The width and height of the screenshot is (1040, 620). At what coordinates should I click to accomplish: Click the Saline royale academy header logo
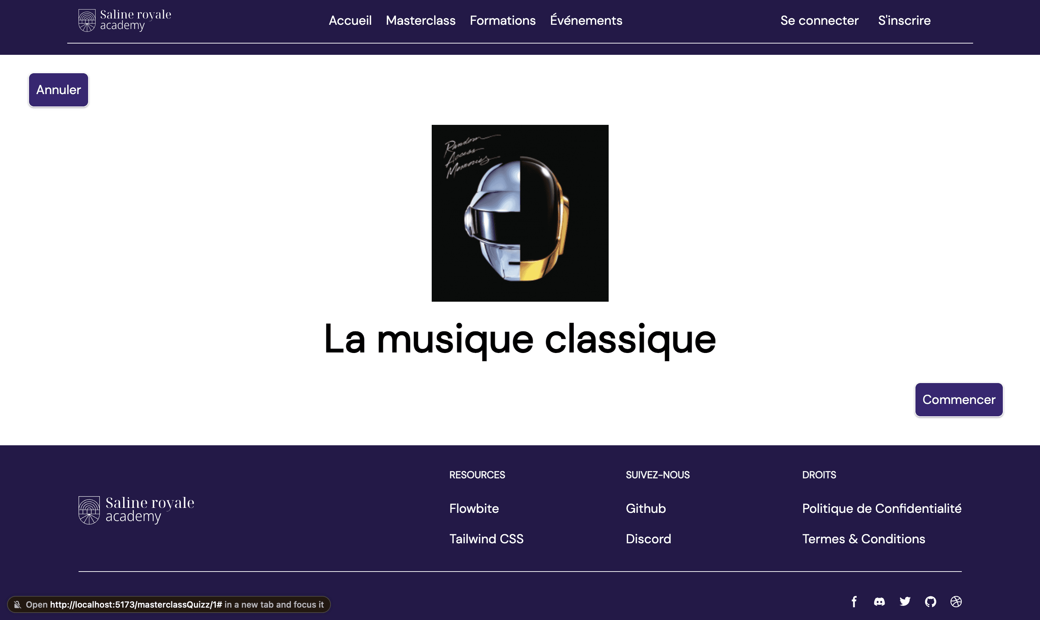point(125,20)
